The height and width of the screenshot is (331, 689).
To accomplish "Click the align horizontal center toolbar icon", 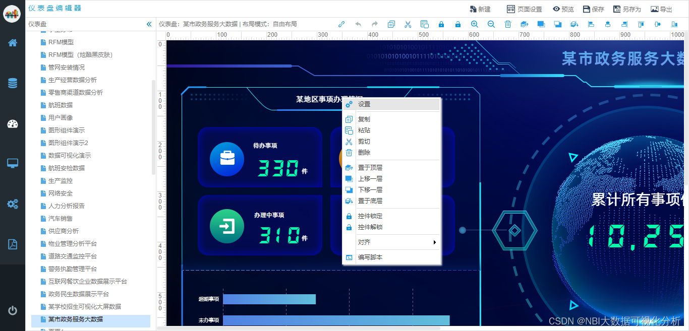I will [608, 24].
